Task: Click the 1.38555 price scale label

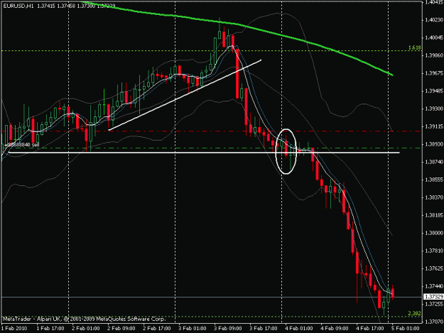Action: coord(433,180)
